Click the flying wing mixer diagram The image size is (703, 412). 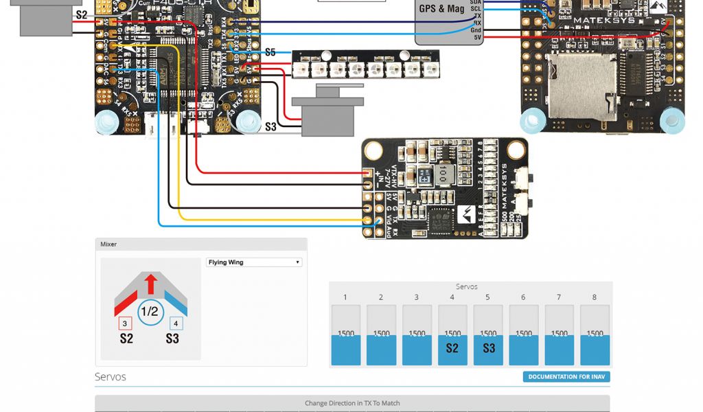(150, 309)
